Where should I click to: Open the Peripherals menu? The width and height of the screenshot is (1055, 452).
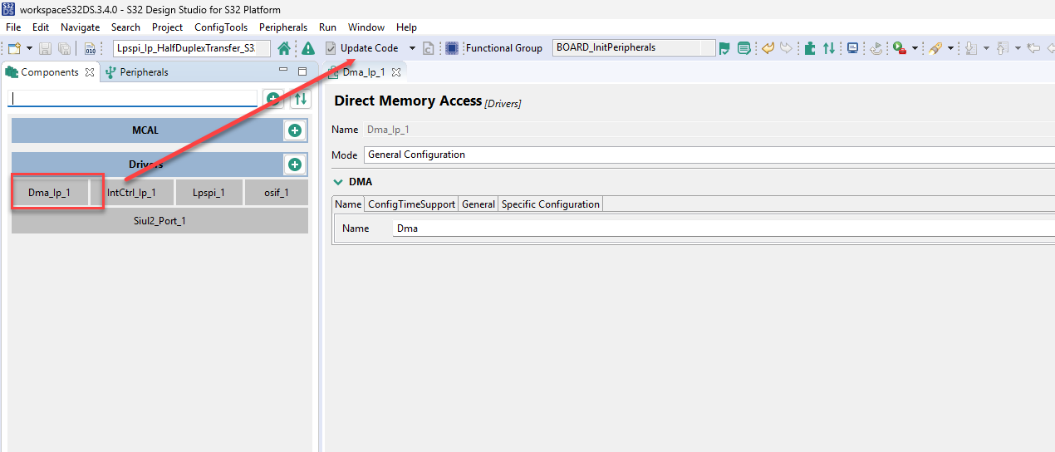pyautogui.click(x=283, y=27)
